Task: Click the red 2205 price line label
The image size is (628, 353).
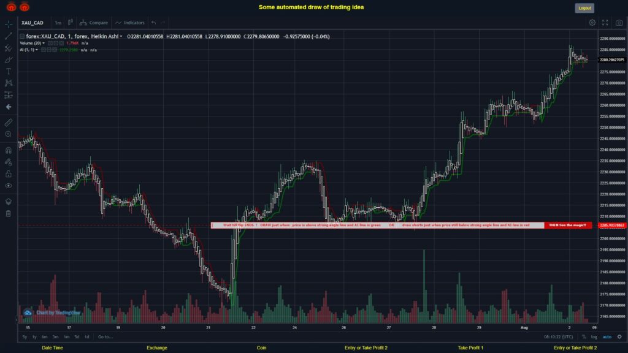Action: [612, 226]
